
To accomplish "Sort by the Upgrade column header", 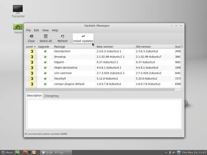I will click(x=45, y=47).
